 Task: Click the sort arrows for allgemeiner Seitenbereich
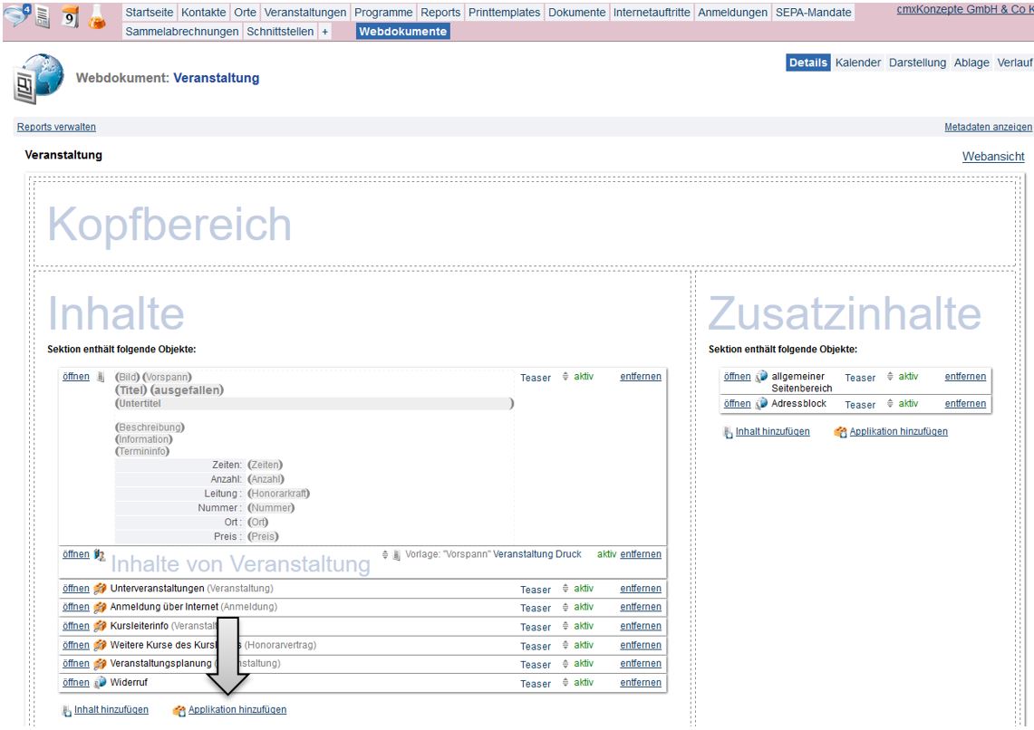(890, 377)
